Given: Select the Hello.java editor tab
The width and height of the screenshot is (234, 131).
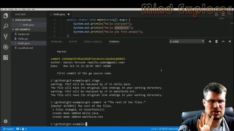Looking at the screenshot, I should [59, 14].
